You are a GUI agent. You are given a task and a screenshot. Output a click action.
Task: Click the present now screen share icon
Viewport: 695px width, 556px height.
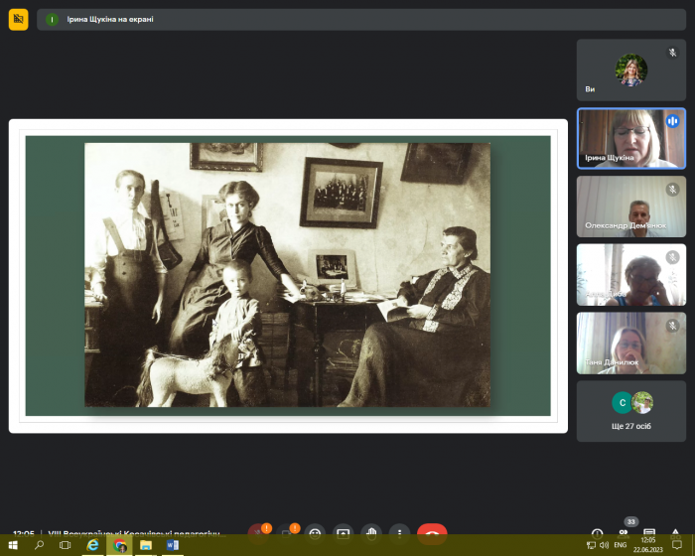(343, 532)
